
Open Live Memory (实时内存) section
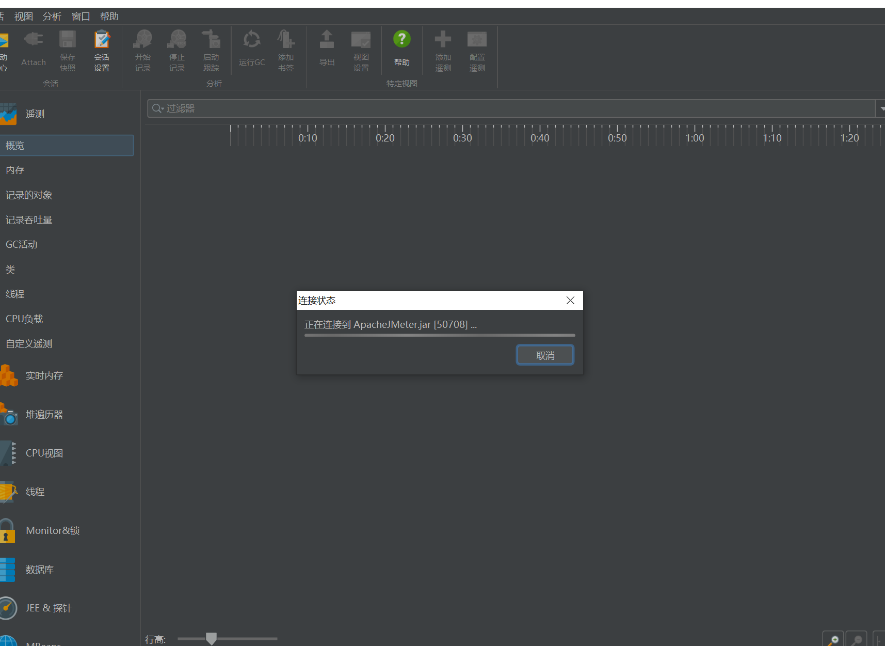pyautogui.click(x=44, y=375)
